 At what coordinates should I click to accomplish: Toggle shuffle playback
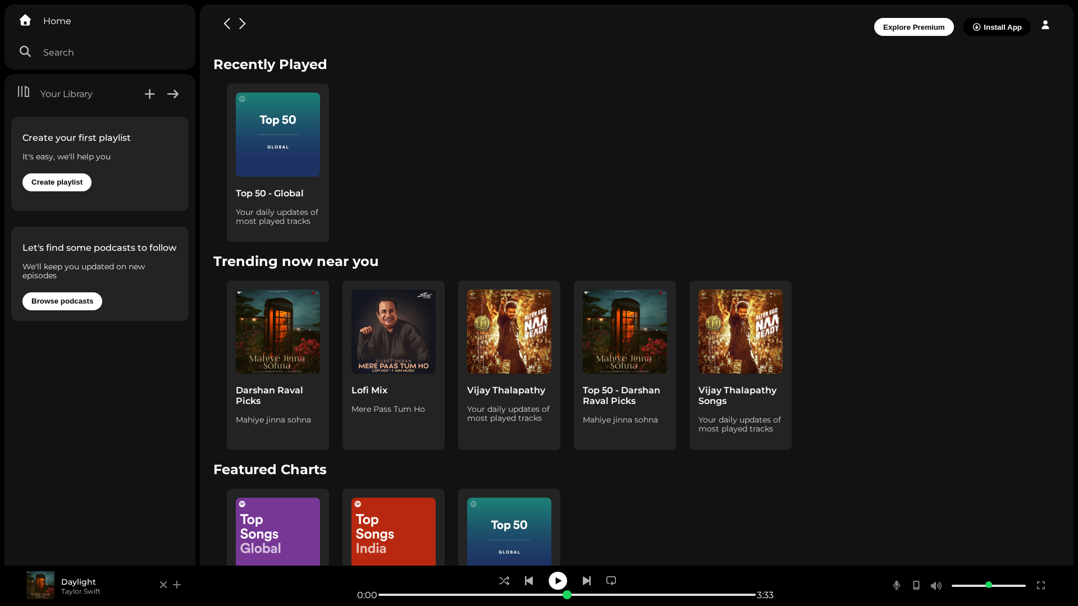pos(504,581)
